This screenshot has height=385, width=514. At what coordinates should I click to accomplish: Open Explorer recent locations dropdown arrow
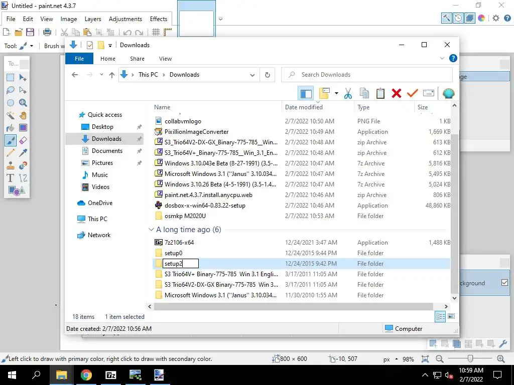click(101, 75)
